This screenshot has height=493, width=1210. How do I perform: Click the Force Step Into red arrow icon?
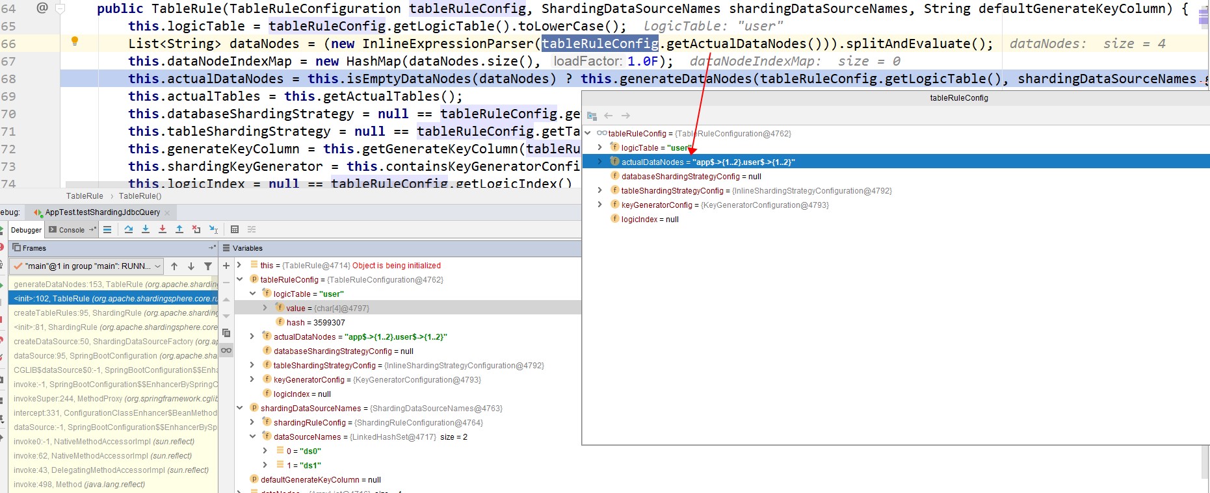tap(163, 229)
